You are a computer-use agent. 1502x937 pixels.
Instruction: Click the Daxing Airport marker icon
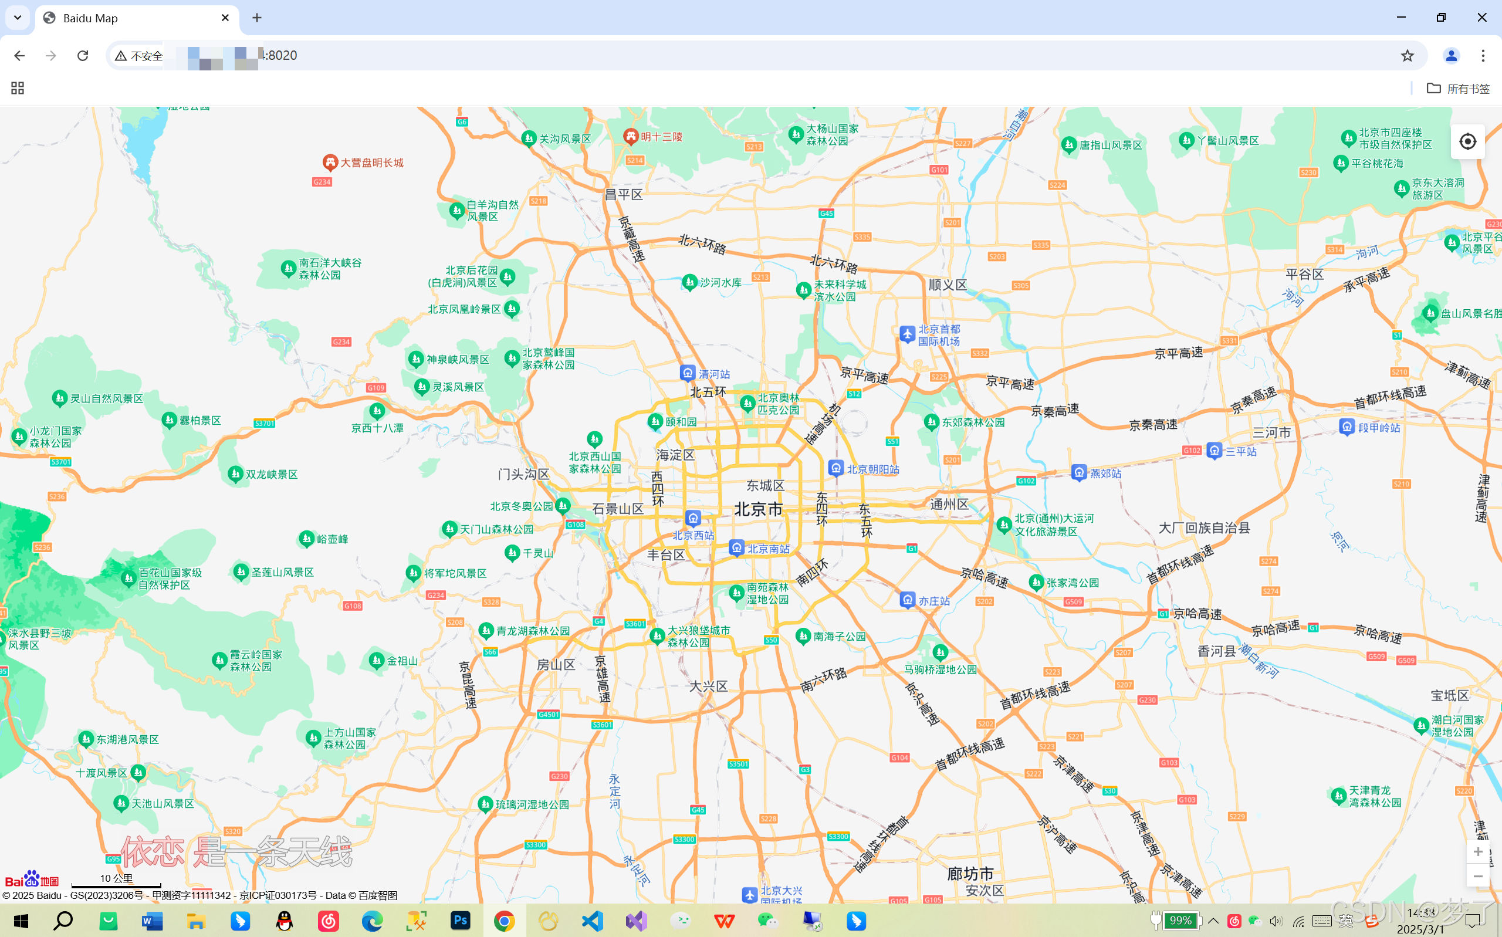coord(750,895)
